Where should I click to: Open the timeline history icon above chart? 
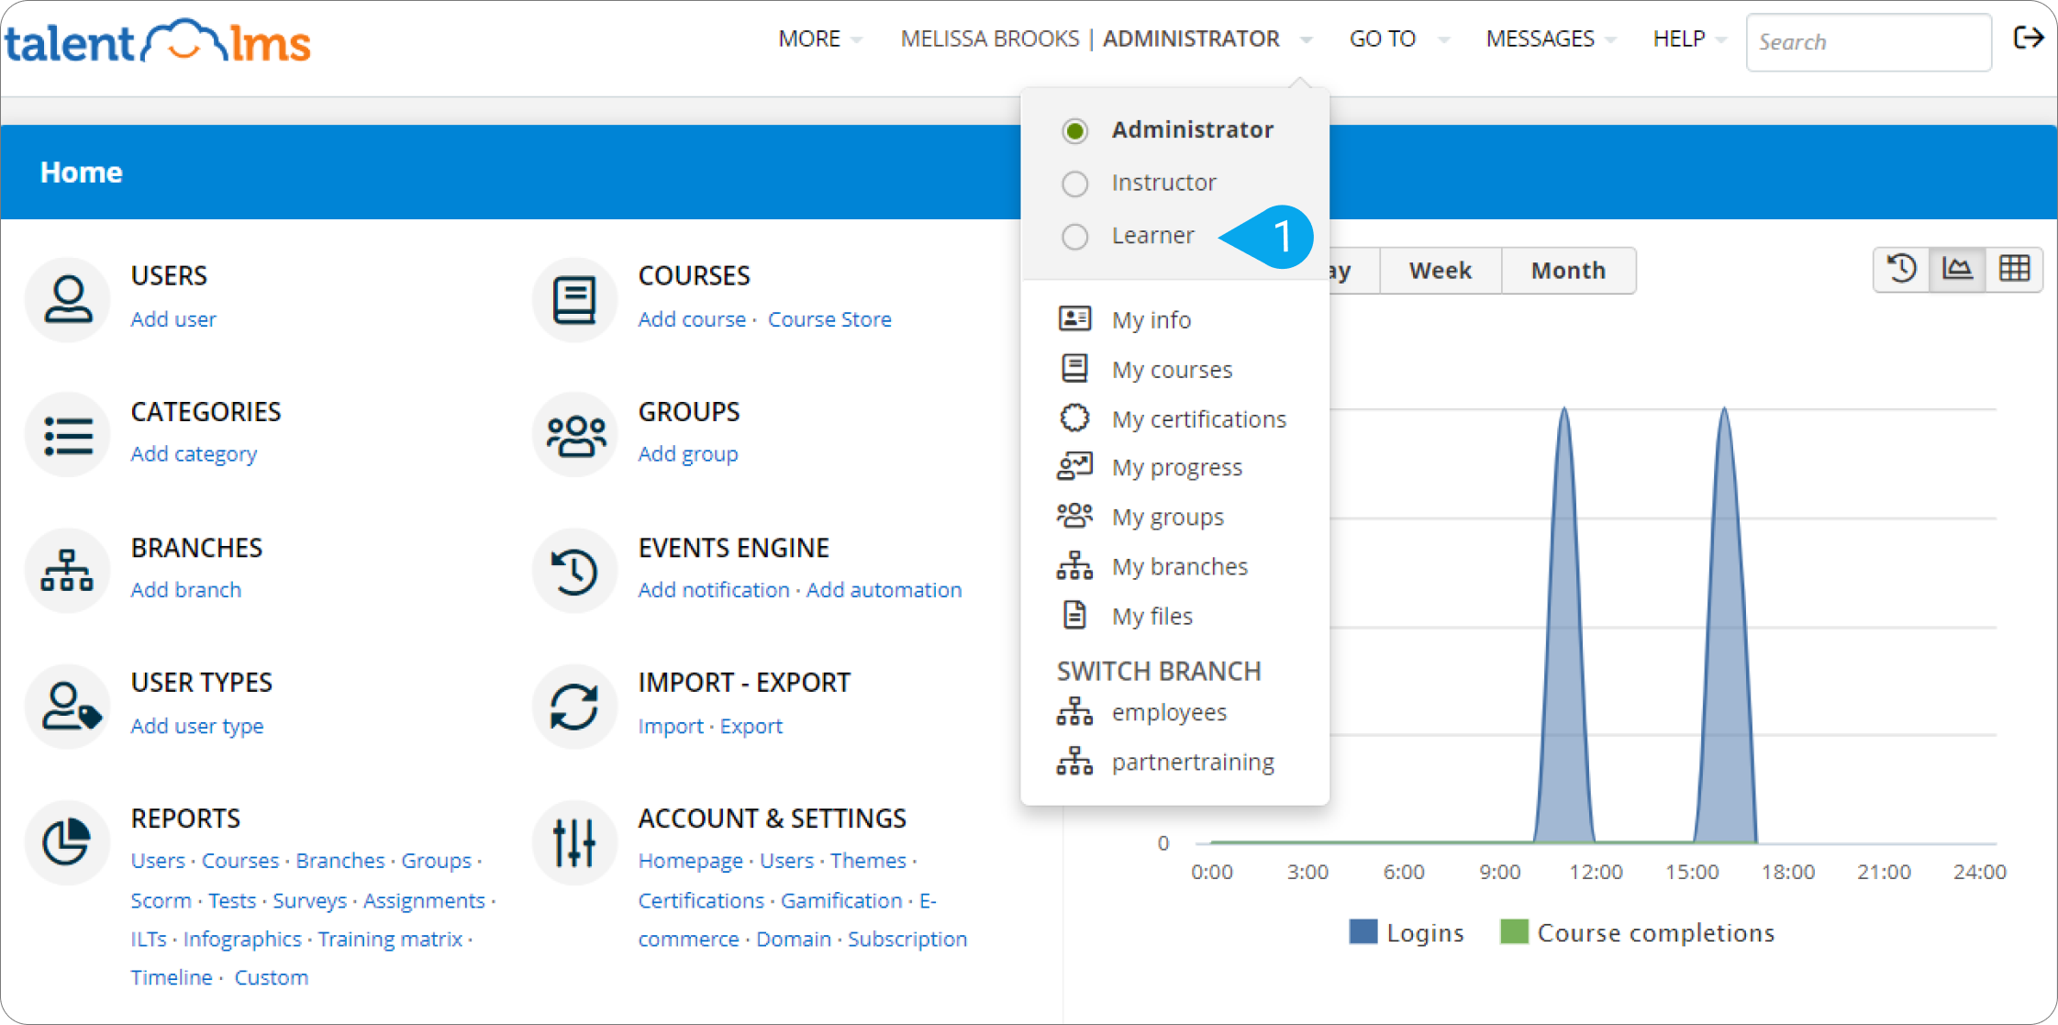(x=1901, y=269)
